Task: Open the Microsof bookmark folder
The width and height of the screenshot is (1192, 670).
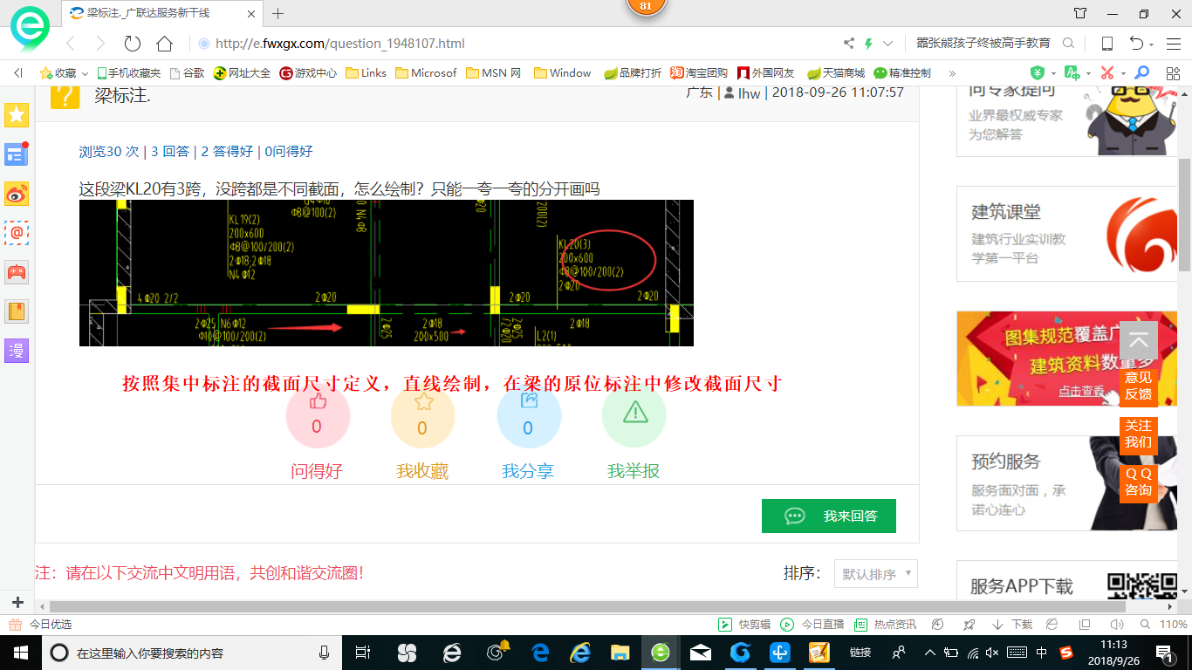Action: coord(426,73)
